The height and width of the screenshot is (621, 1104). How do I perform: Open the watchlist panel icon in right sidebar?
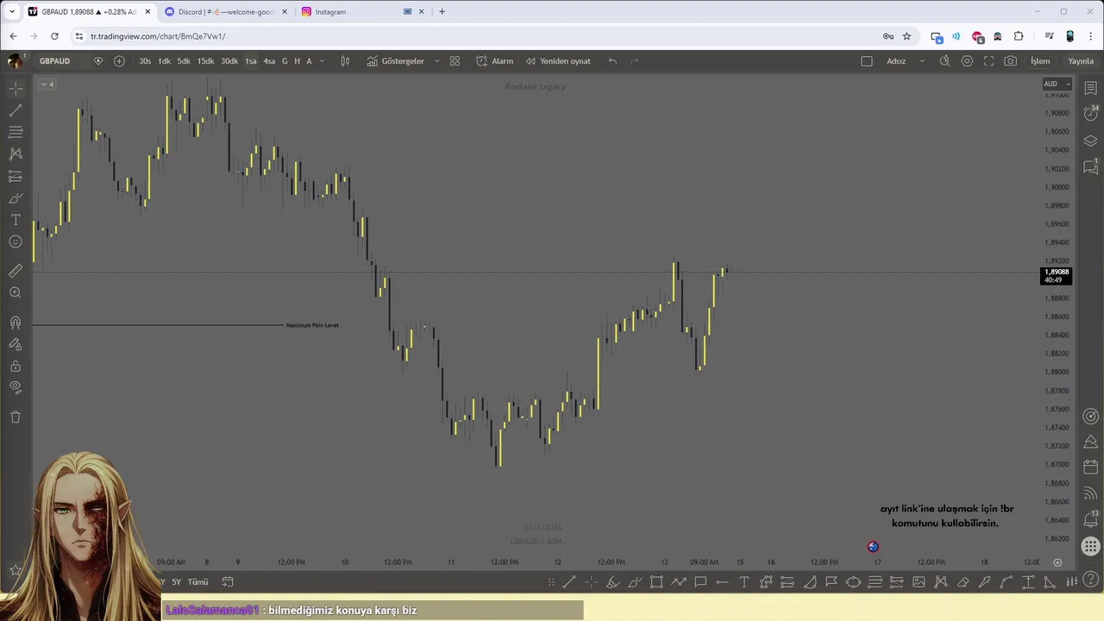[x=1091, y=89]
